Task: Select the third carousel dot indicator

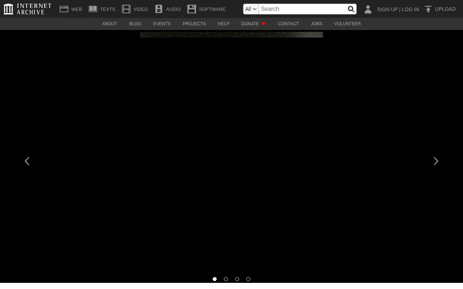Action: pos(237,279)
